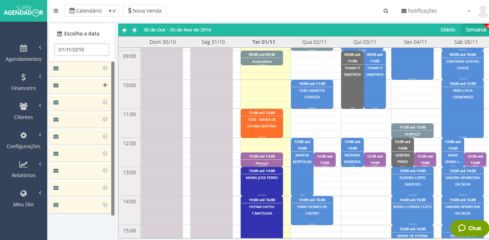489x240 pixels.
Task: Open the user account dropdown arrow
Action: [x=469, y=11]
